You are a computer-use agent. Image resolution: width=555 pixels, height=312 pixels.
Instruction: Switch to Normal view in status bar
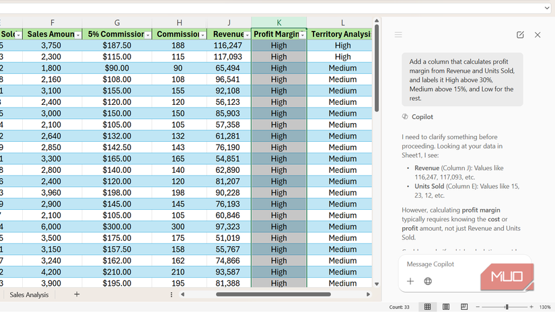click(427, 307)
